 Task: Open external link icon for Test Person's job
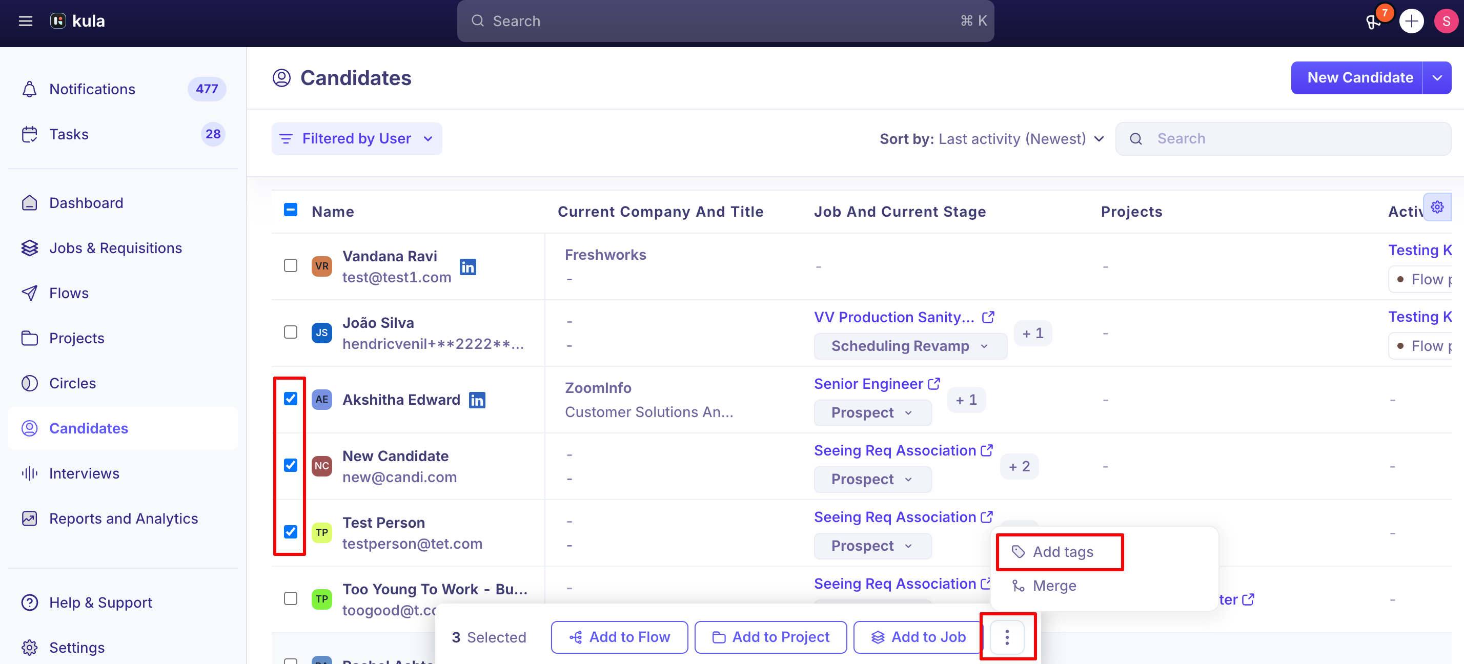click(x=987, y=517)
